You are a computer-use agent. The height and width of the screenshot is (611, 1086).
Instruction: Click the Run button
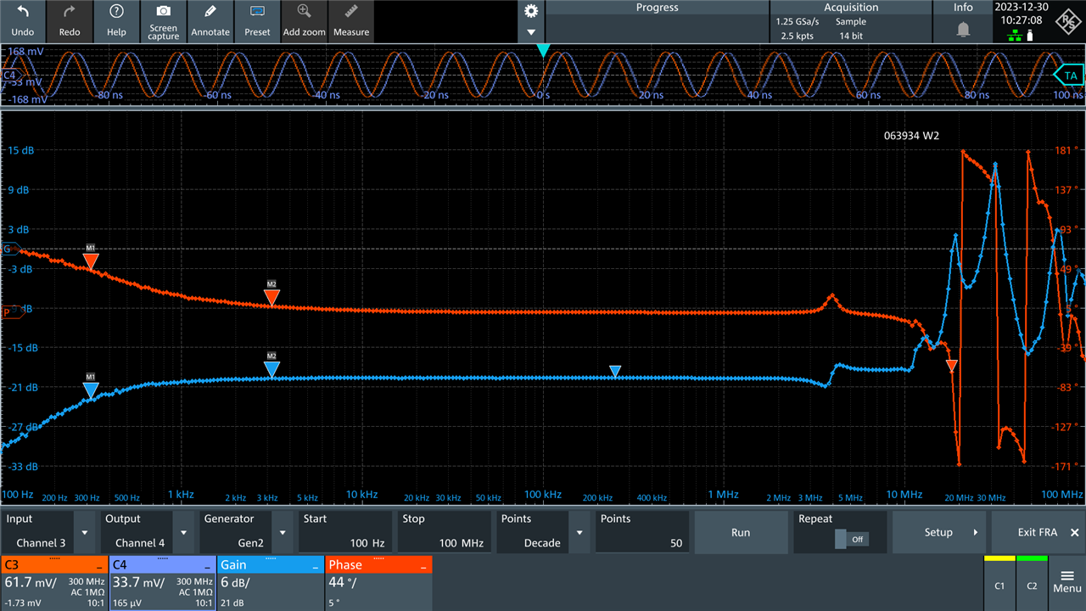tap(741, 532)
